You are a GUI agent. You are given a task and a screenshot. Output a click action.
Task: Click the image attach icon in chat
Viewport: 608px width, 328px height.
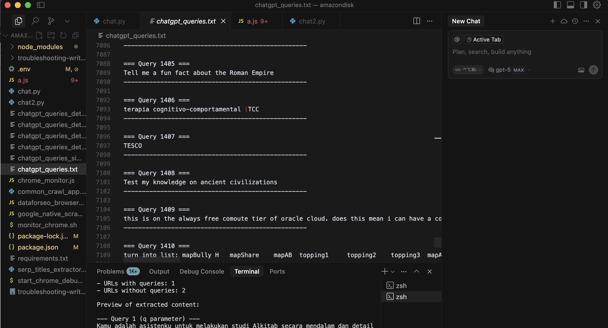[581, 70]
